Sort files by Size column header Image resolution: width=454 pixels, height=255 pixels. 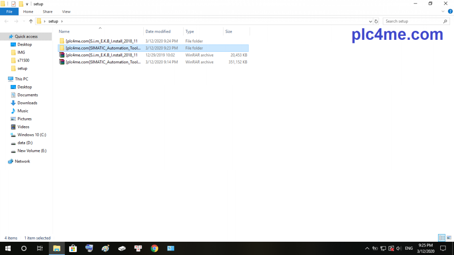coord(229,31)
